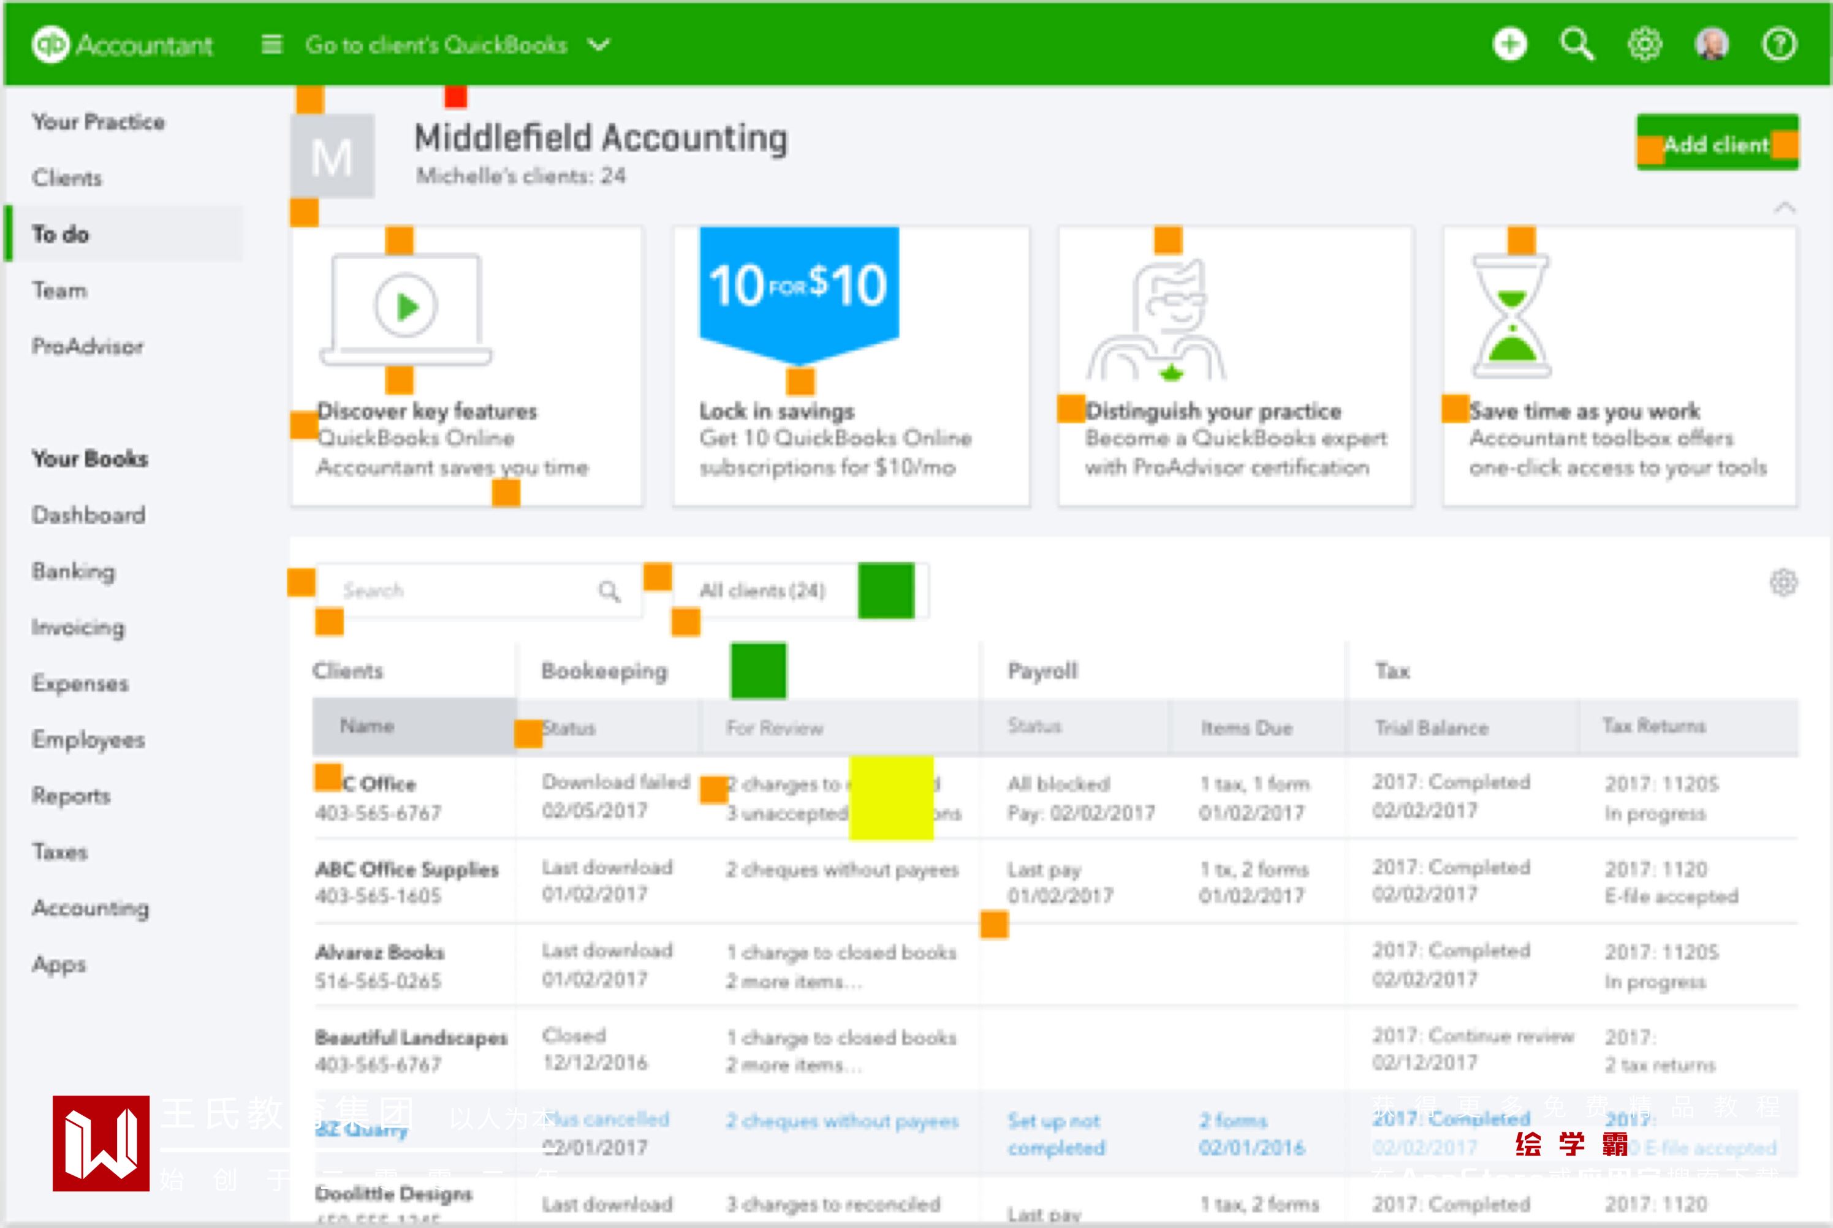Click the Add client button
The image size is (1833, 1228).
[x=1717, y=144]
